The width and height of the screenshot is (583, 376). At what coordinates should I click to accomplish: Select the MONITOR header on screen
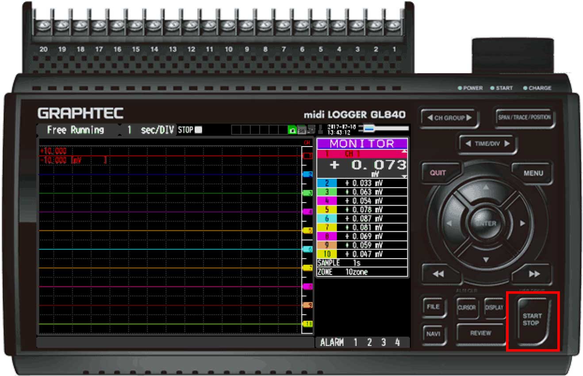[362, 143]
